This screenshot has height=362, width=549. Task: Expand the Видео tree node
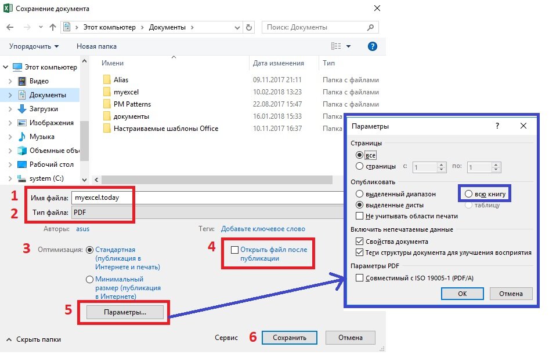(x=10, y=81)
